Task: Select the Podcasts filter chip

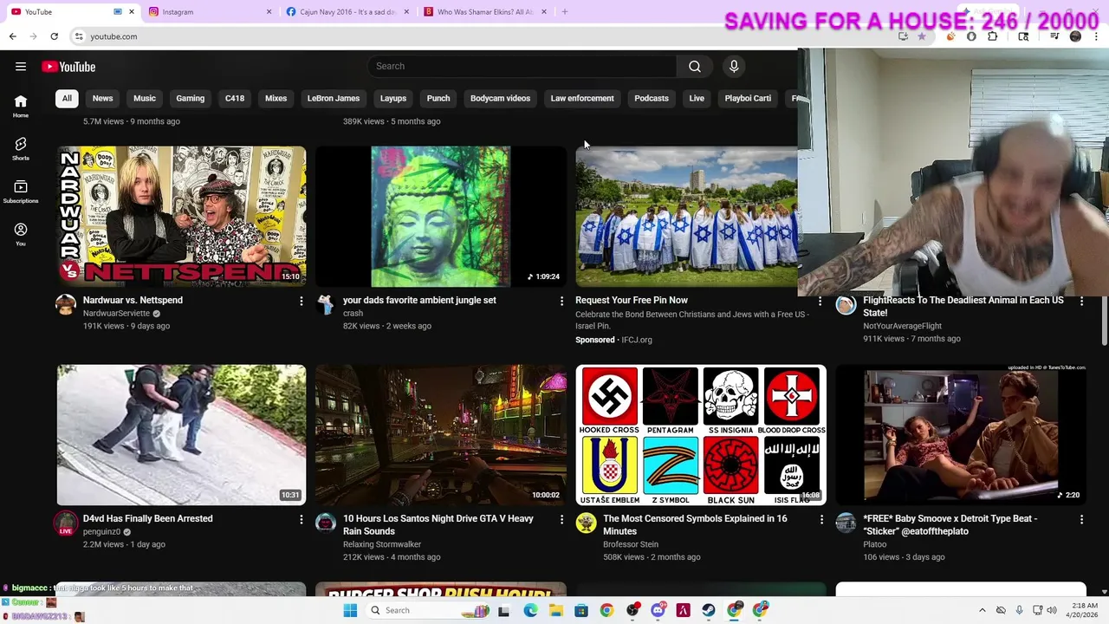Action: click(x=652, y=98)
